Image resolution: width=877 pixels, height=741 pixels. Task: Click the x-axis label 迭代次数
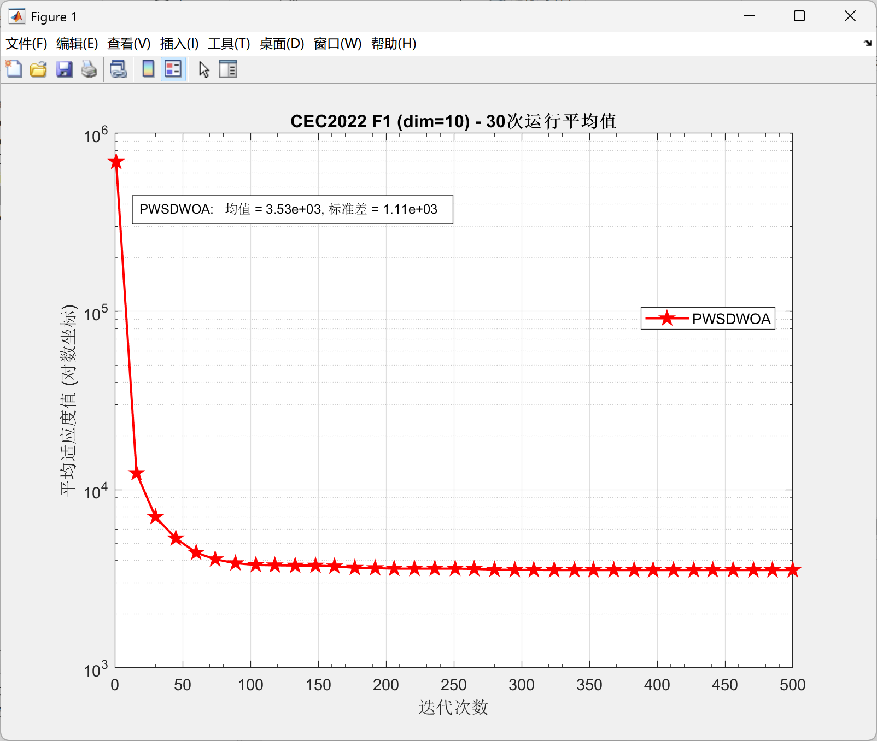453,708
